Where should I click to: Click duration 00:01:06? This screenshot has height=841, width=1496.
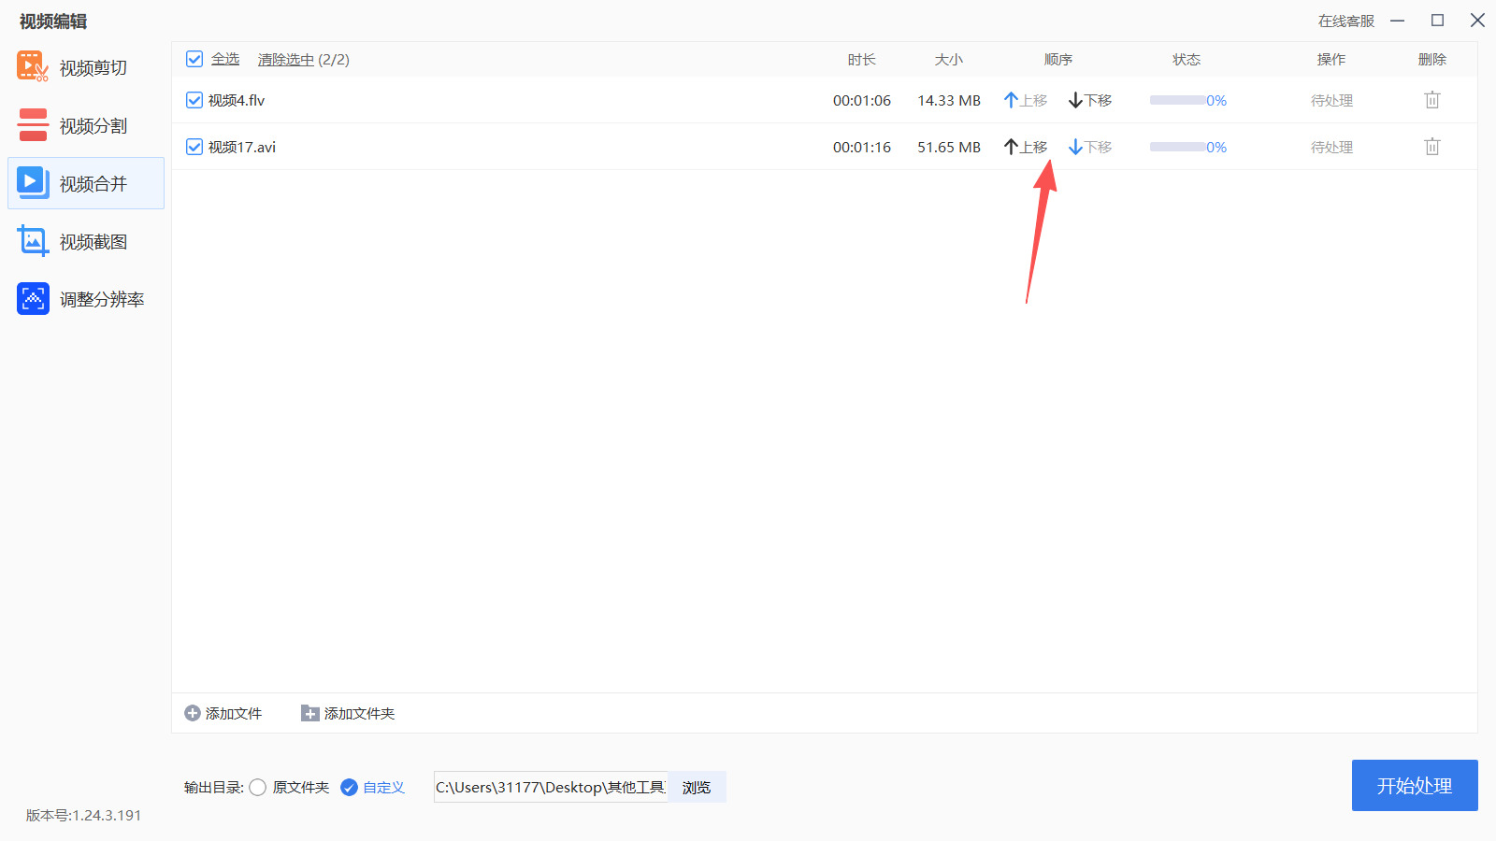click(x=862, y=100)
